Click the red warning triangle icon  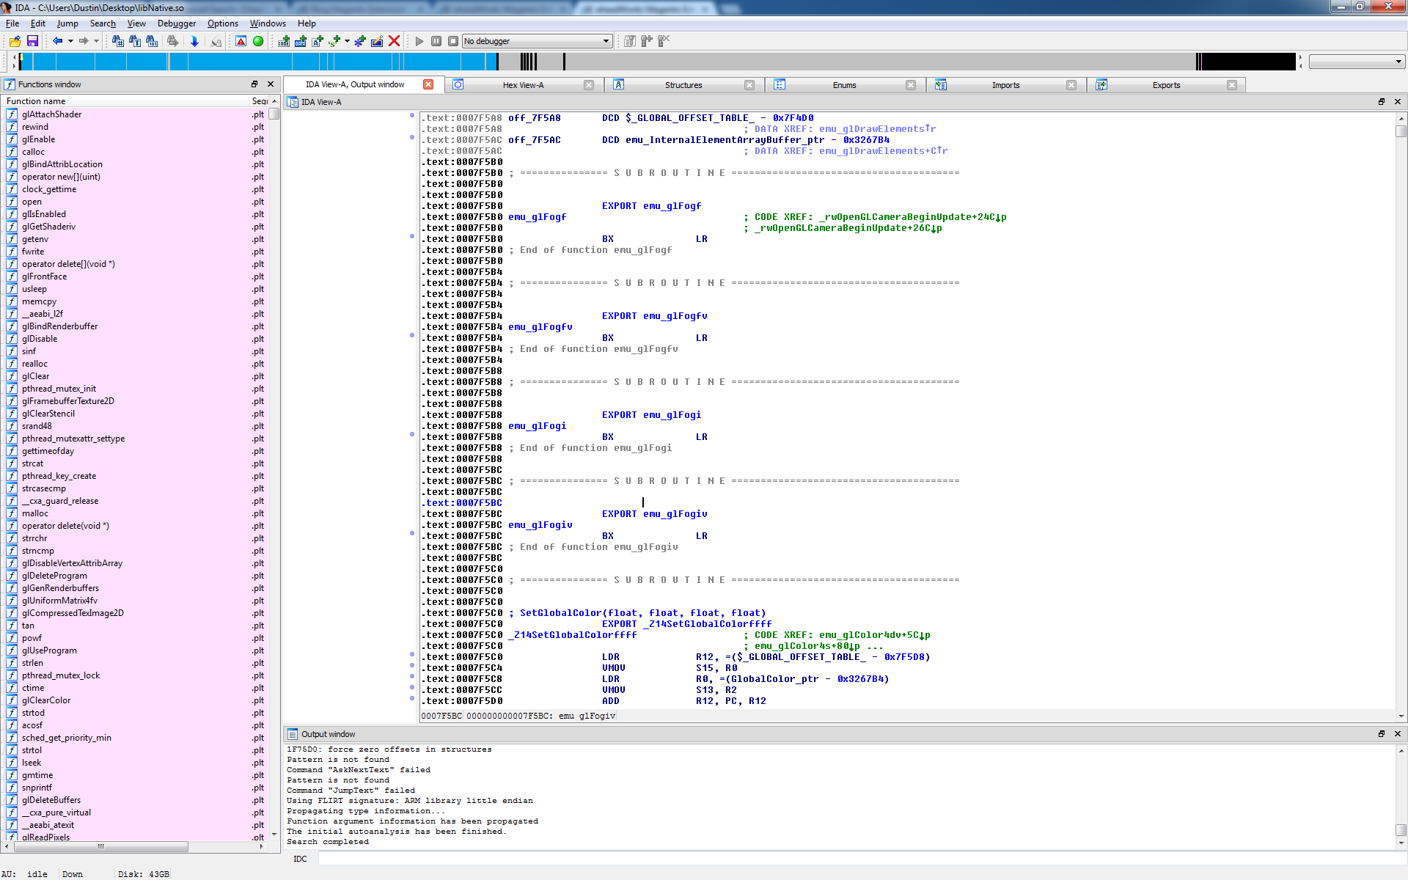coord(241,41)
